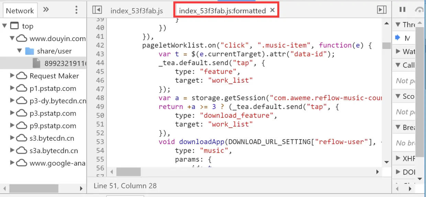
Task: Click the code editor scroll down arrow
Action: click(386, 162)
